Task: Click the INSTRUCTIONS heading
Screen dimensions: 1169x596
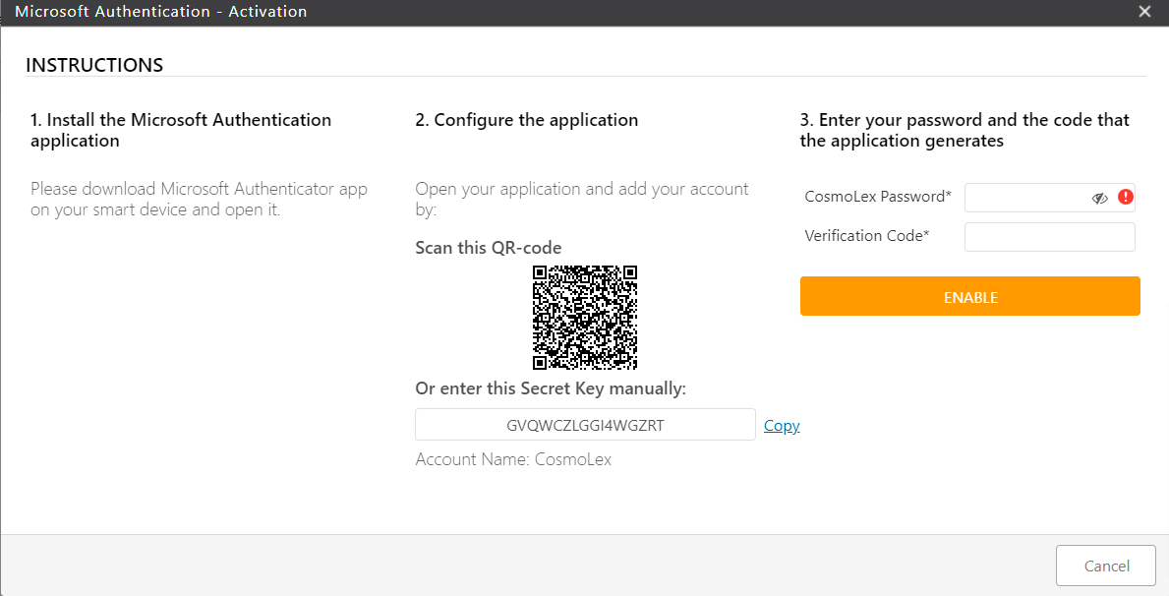Action: (94, 65)
